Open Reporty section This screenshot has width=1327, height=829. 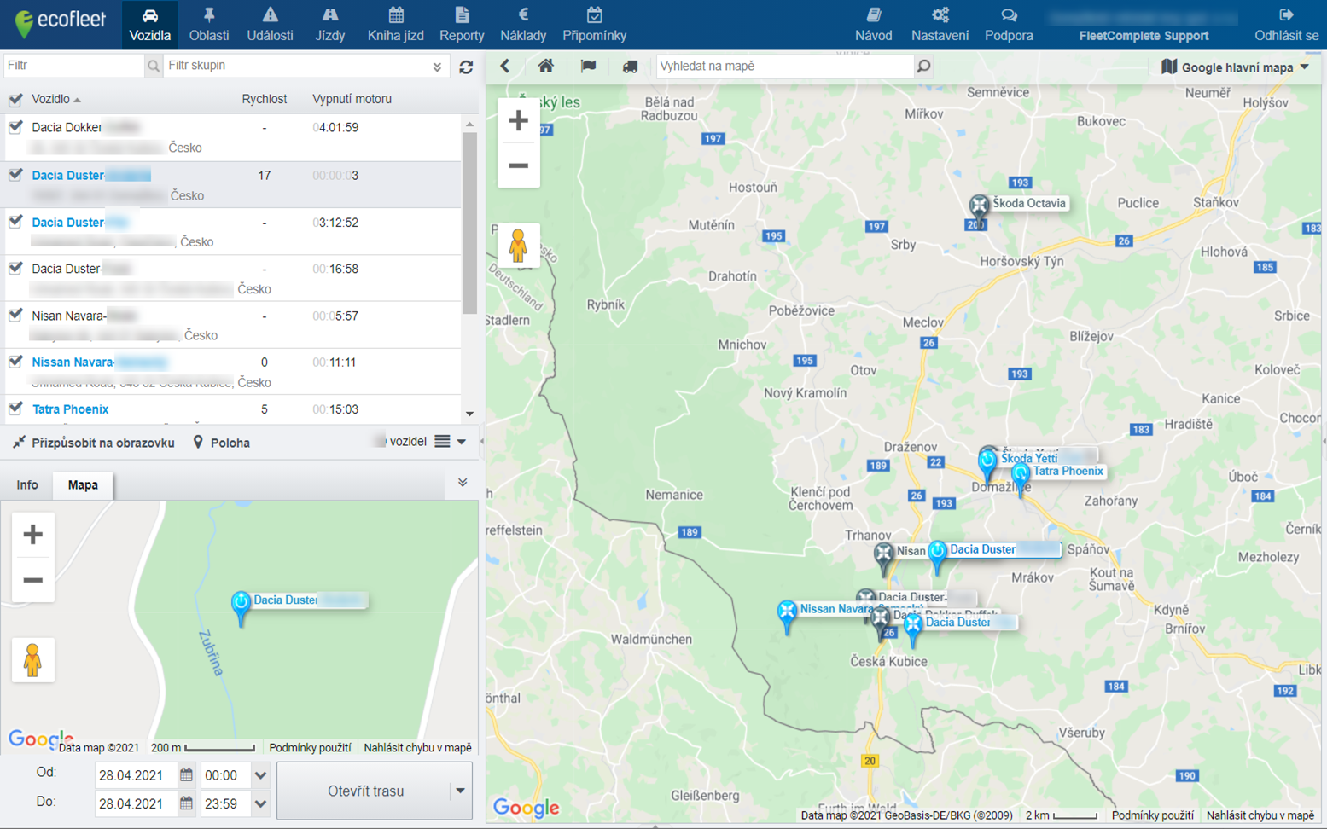(x=462, y=25)
